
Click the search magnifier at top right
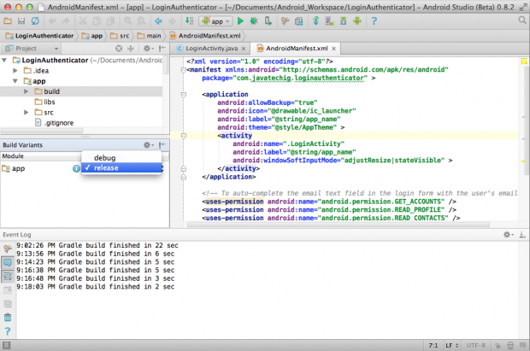522,21
